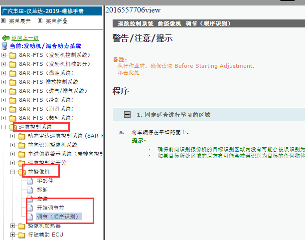
Task: Click folder icon of 8AR-FTS（冷却系统）
Action: point(12,100)
